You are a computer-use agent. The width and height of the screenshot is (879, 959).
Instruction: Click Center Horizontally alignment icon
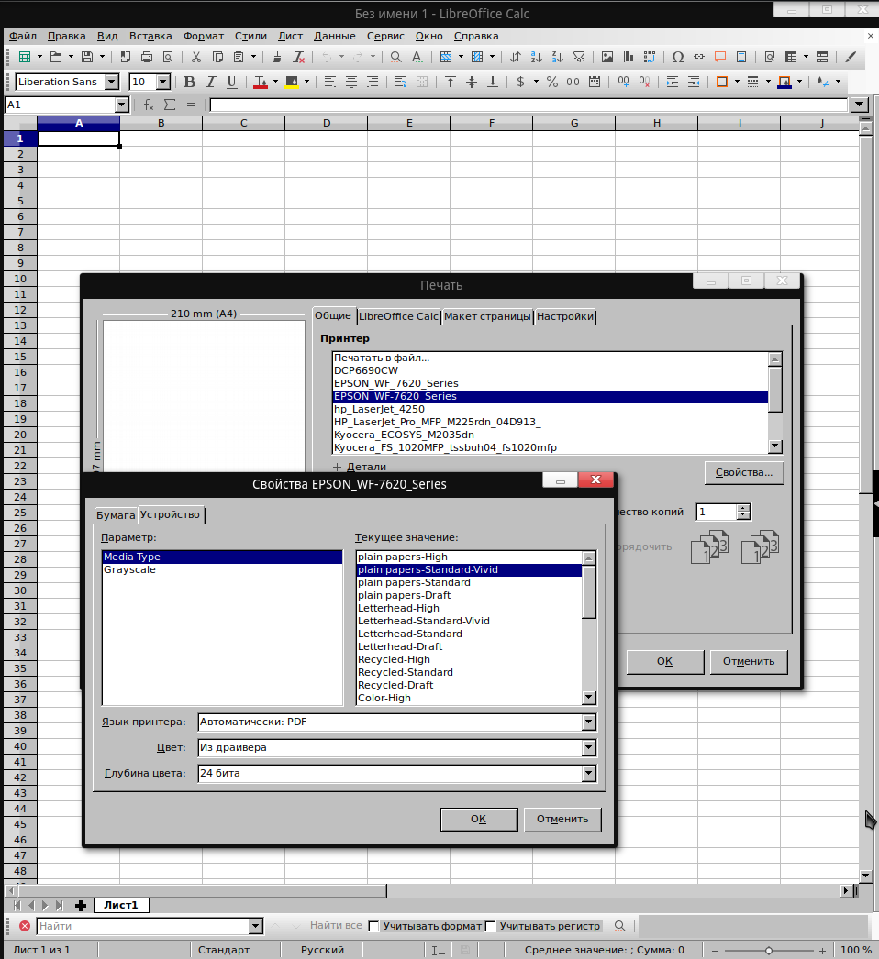pyautogui.click(x=350, y=82)
